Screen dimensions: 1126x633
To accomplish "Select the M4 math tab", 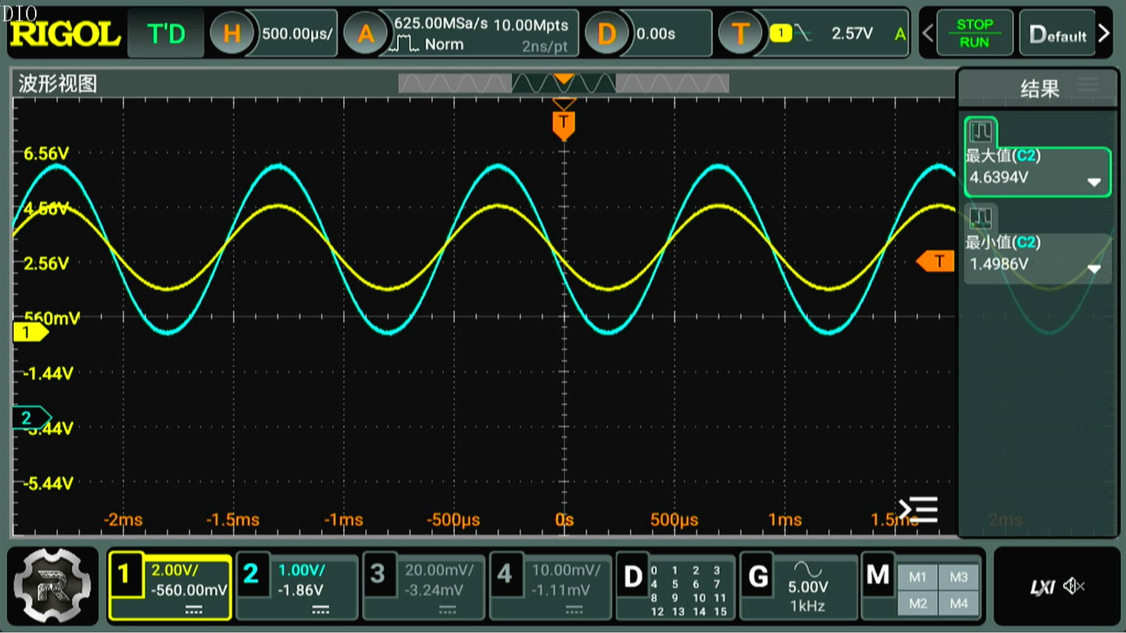I will [x=959, y=604].
